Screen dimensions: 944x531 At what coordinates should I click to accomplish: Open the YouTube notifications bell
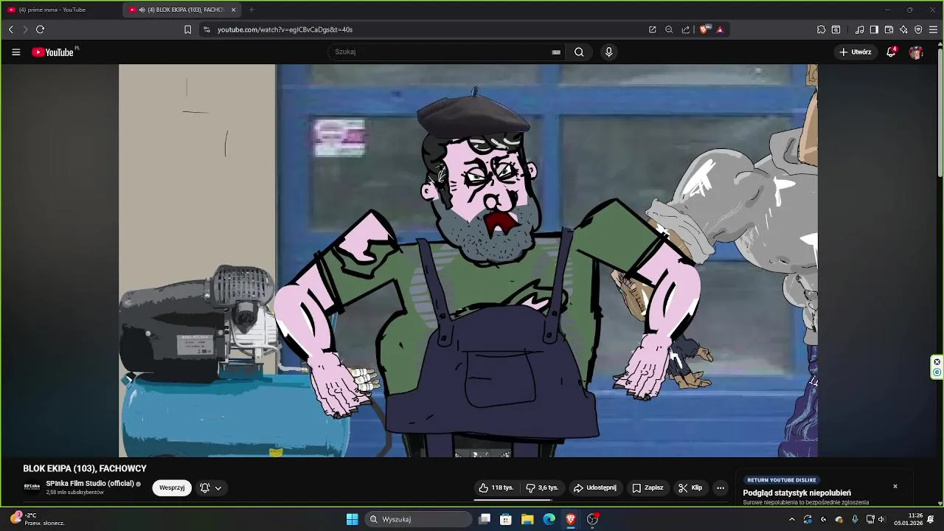click(891, 52)
